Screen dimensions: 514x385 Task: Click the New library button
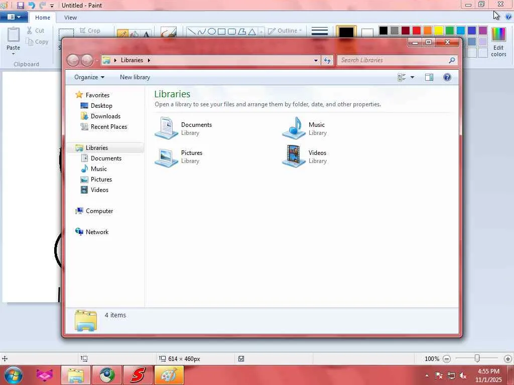135,77
